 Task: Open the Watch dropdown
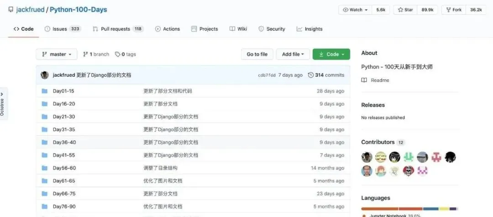pos(355,10)
